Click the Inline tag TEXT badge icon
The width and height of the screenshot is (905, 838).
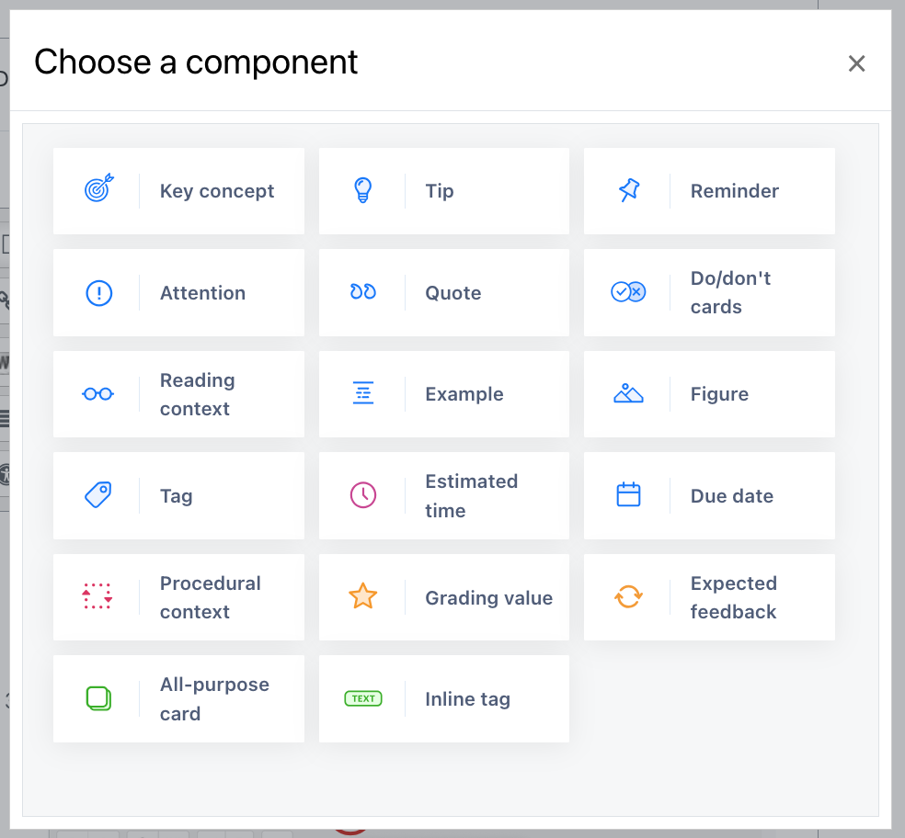click(363, 698)
